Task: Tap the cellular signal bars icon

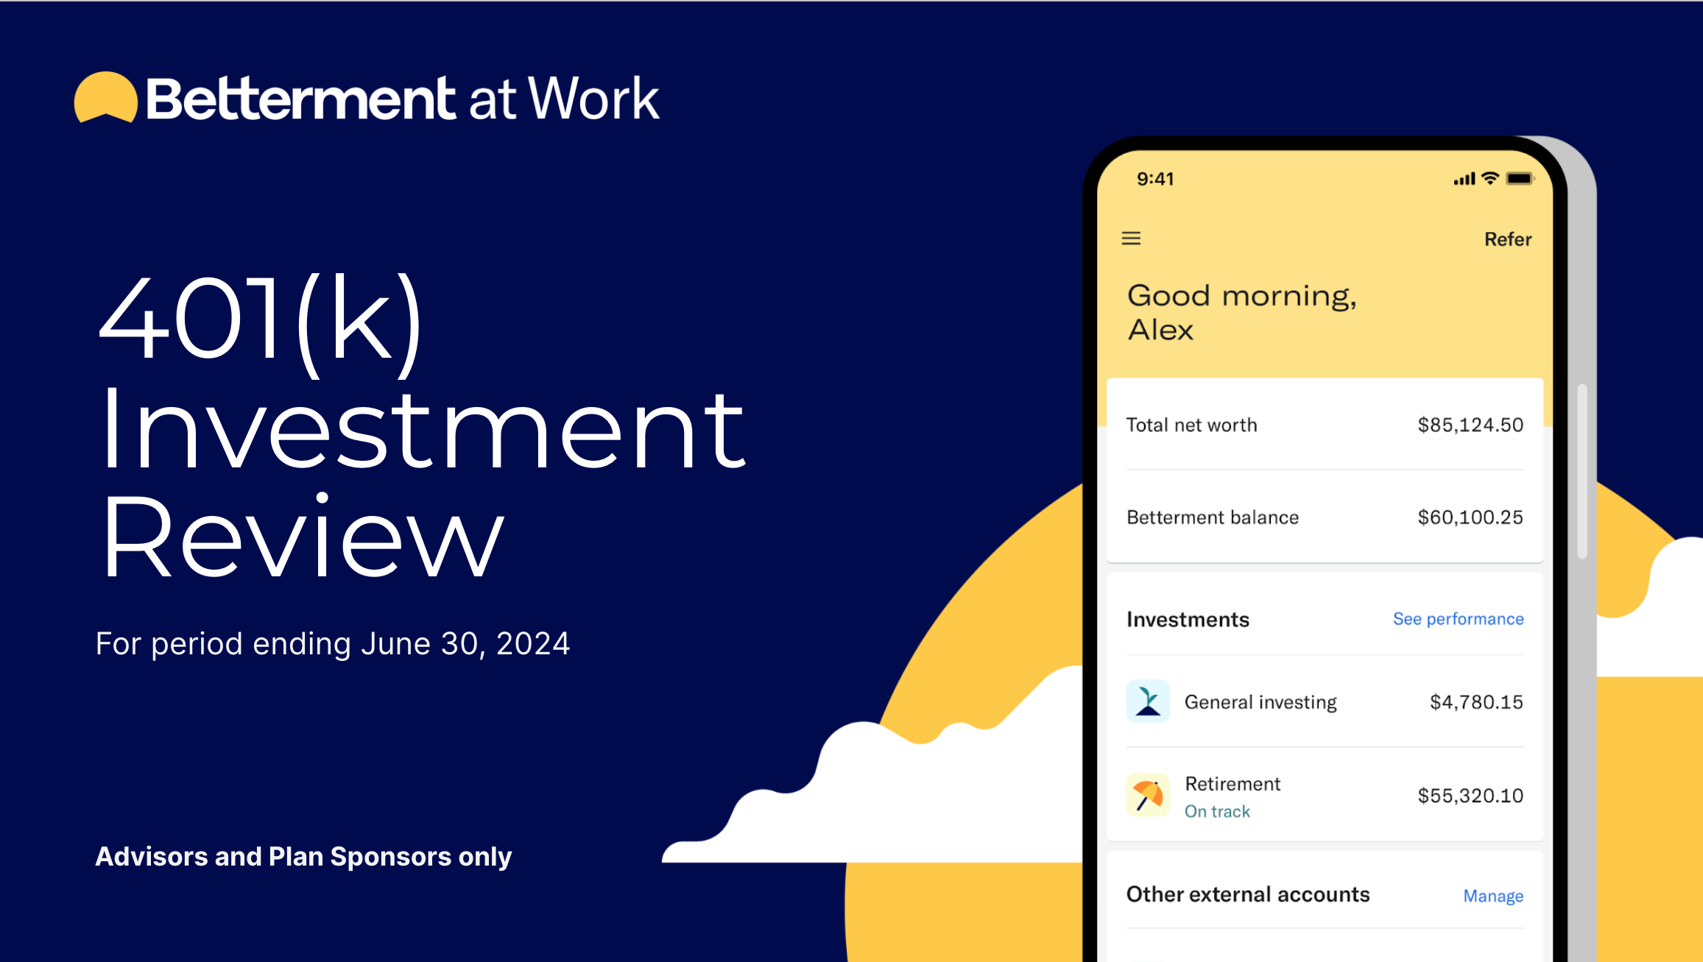Action: click(1464, 178)
